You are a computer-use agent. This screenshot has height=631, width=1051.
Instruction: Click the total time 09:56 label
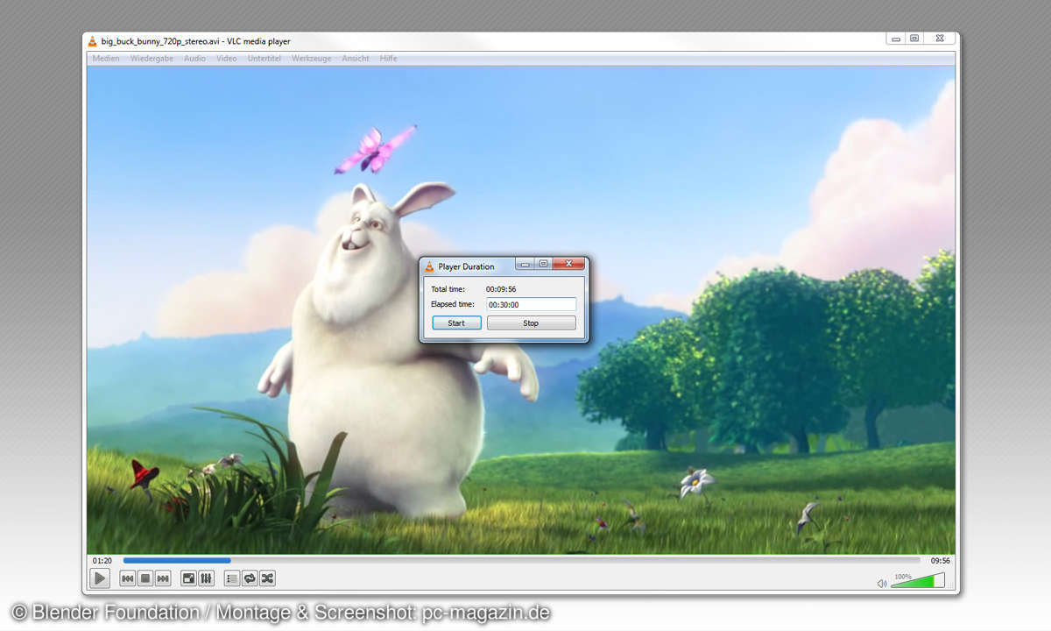940,560
